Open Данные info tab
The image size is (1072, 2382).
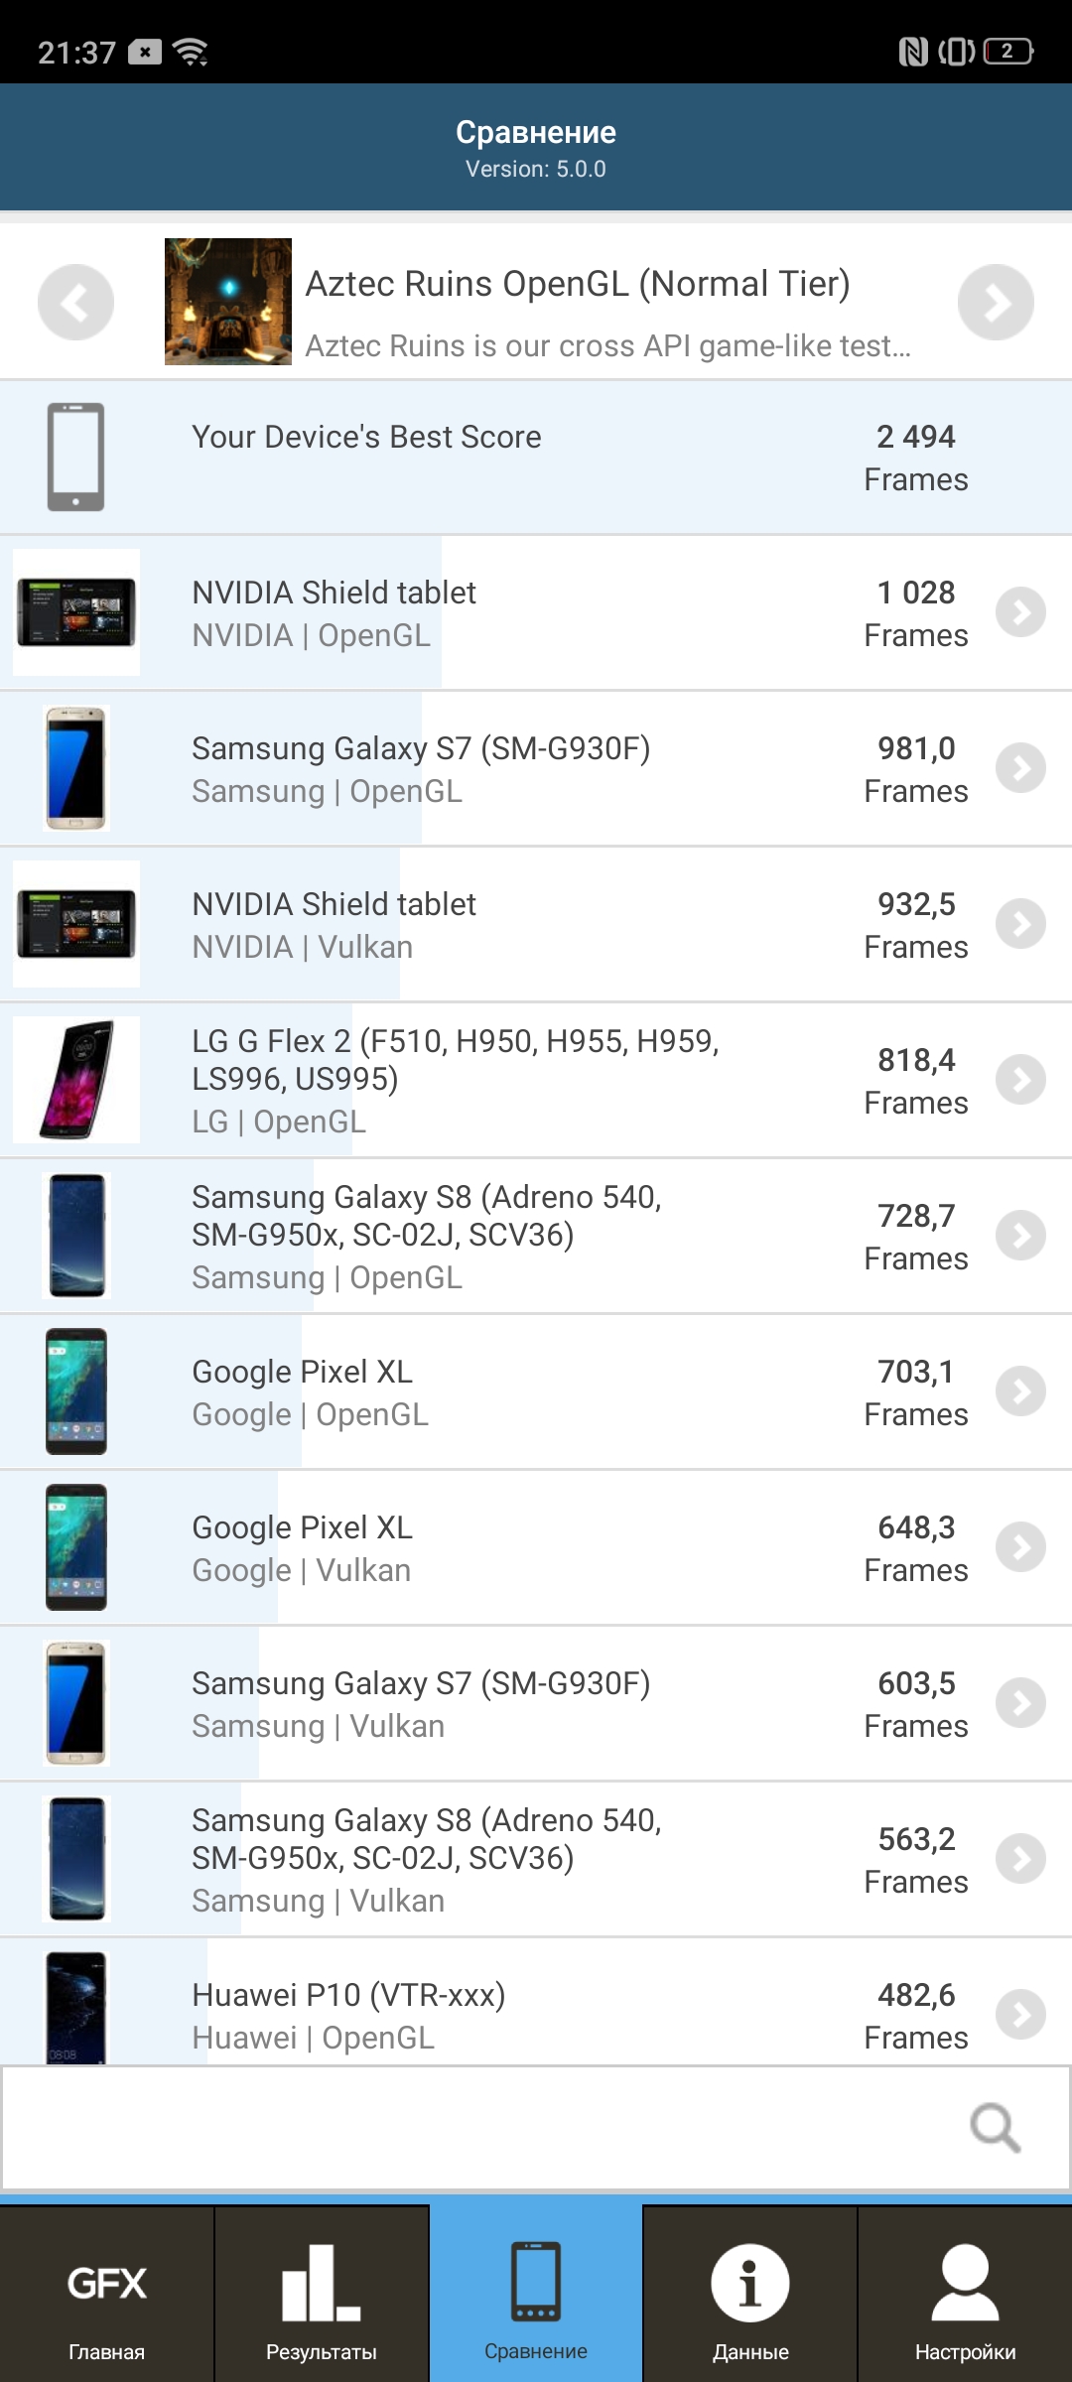coord(750,2295)
